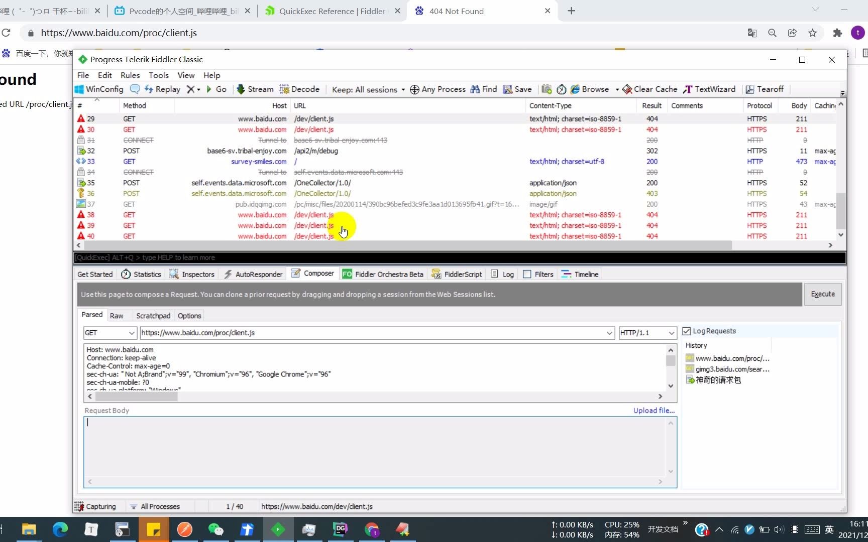868x542 pixels.
Task: Click Tearoff toolbar button
Action: [764, 89]
